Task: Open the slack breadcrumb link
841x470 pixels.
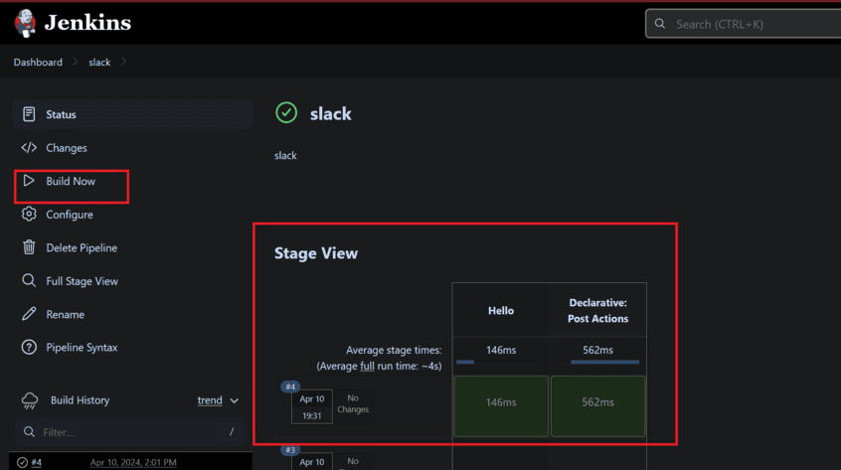Action: 99,63
